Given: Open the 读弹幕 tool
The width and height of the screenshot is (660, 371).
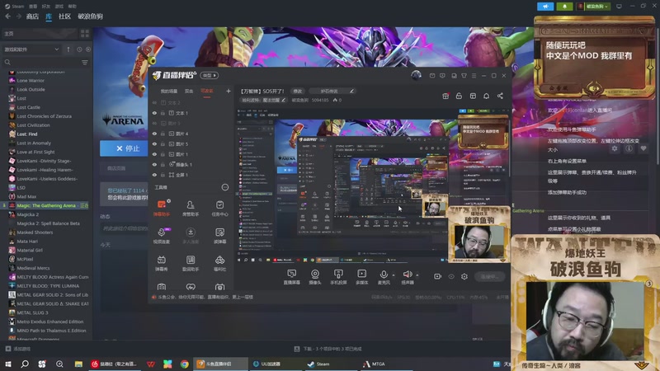Looking at the screenshot, I should coord(219,236).
